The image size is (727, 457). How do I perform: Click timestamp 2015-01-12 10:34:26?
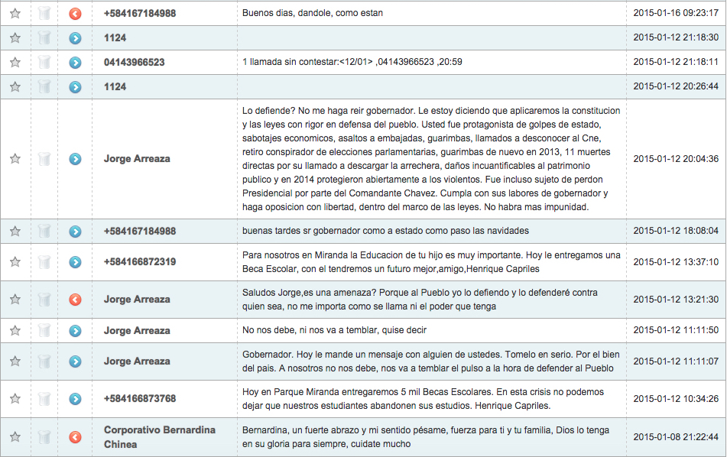tap(676, 399)
